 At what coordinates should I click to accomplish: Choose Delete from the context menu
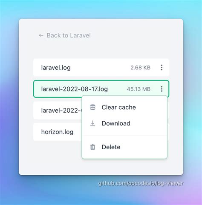tap(111, 147)
